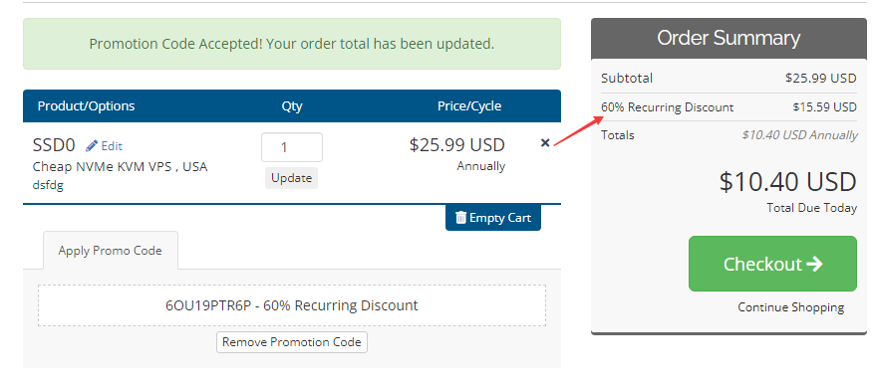Click the 60% Recurring Discount line
Screen dimensions: 879x388
click(x=729, y=106)
